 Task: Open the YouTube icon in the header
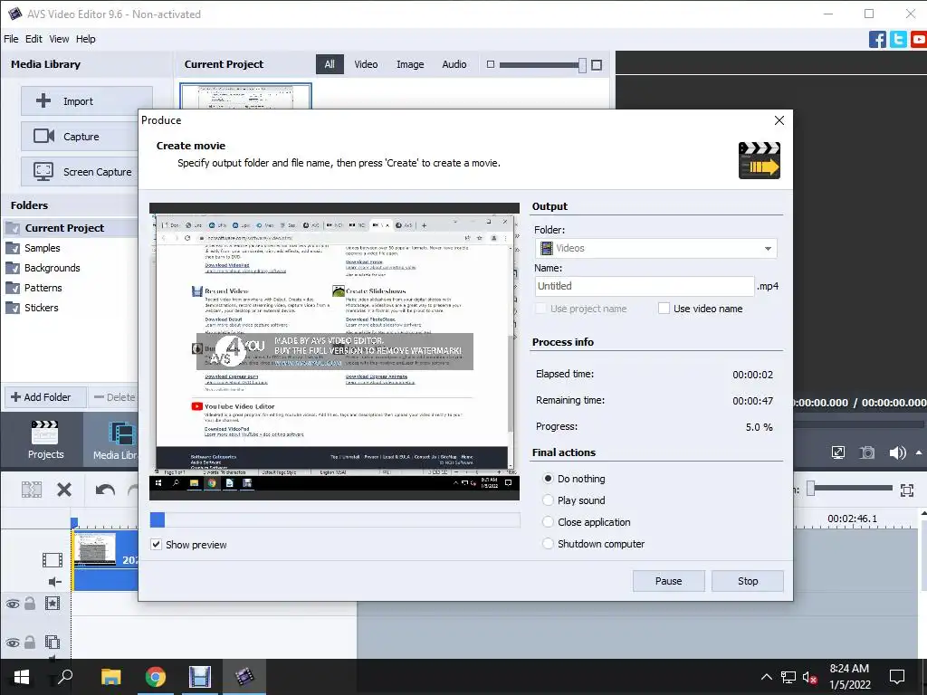[x=919, y=40]
